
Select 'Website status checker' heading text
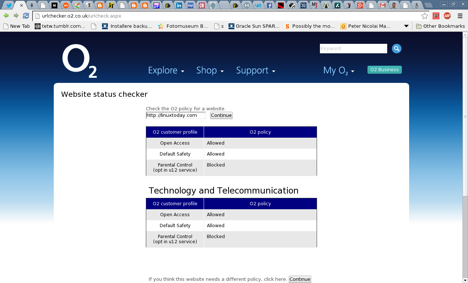(x=104, y=94)
